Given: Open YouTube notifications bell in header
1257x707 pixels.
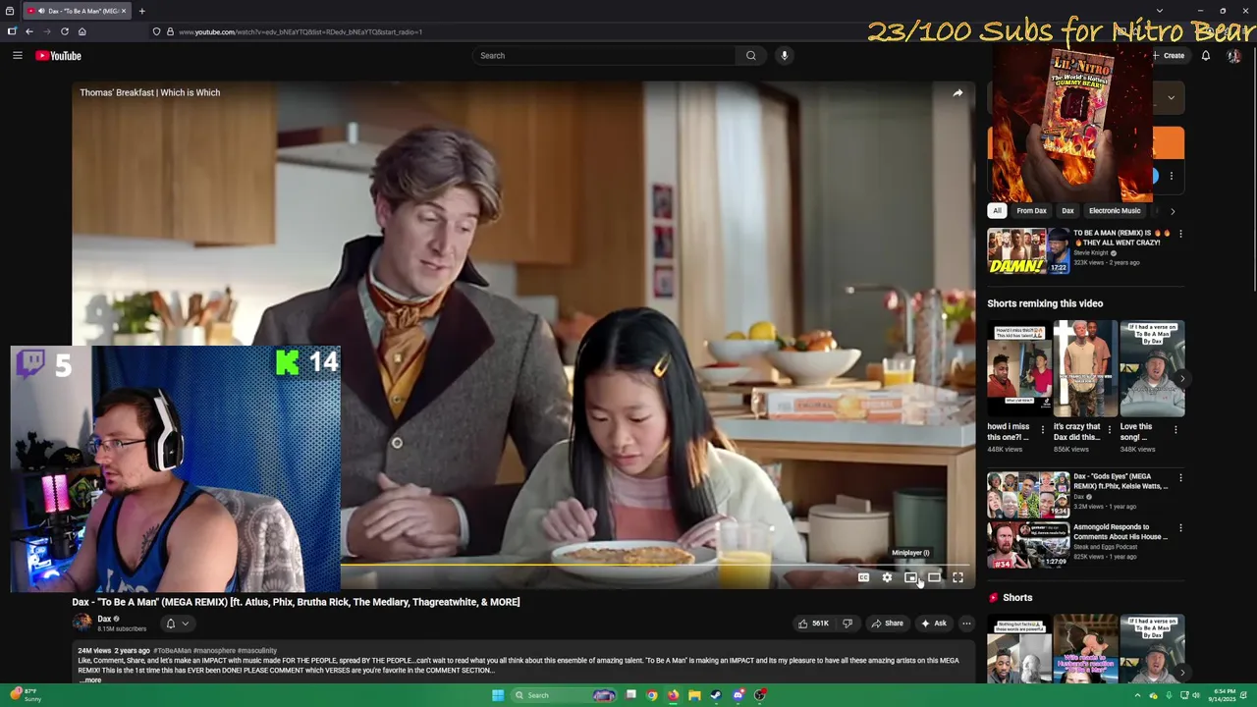Looking at the screenshot, I should [x=1206, y=56].
